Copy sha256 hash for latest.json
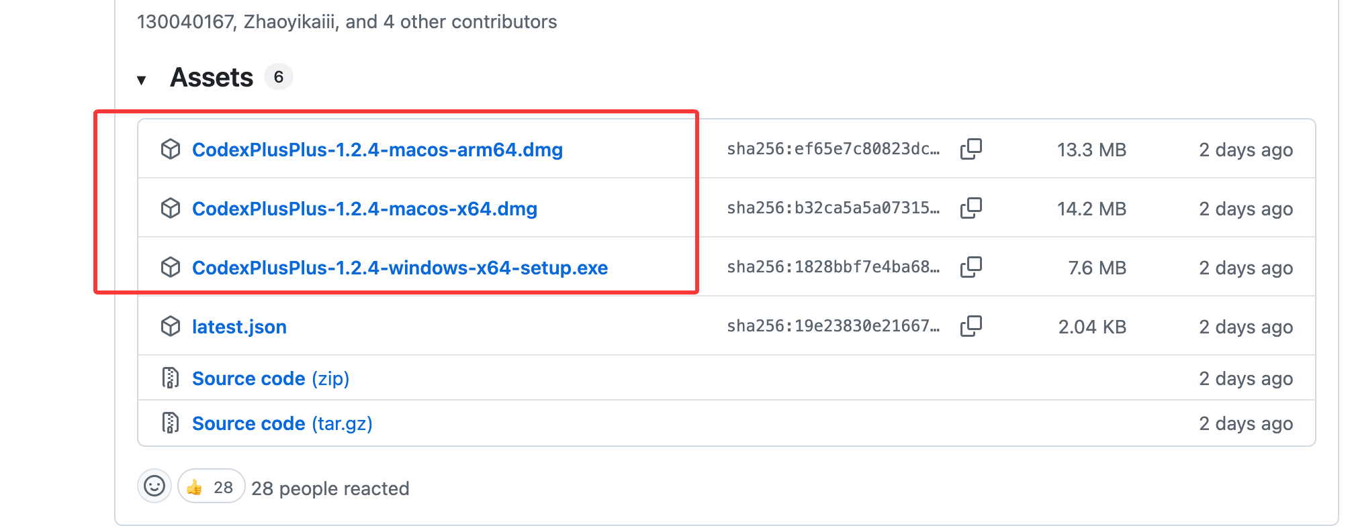 (971, 326)
